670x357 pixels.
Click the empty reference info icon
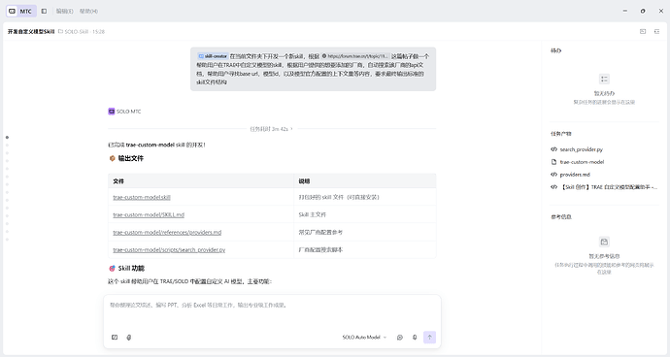click(604, 242)
